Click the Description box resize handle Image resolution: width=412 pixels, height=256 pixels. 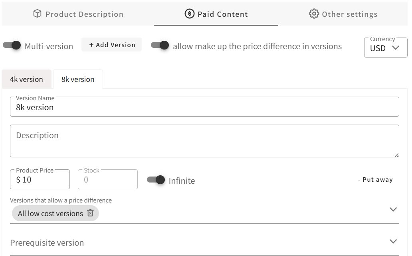click(x=396, y=155)
